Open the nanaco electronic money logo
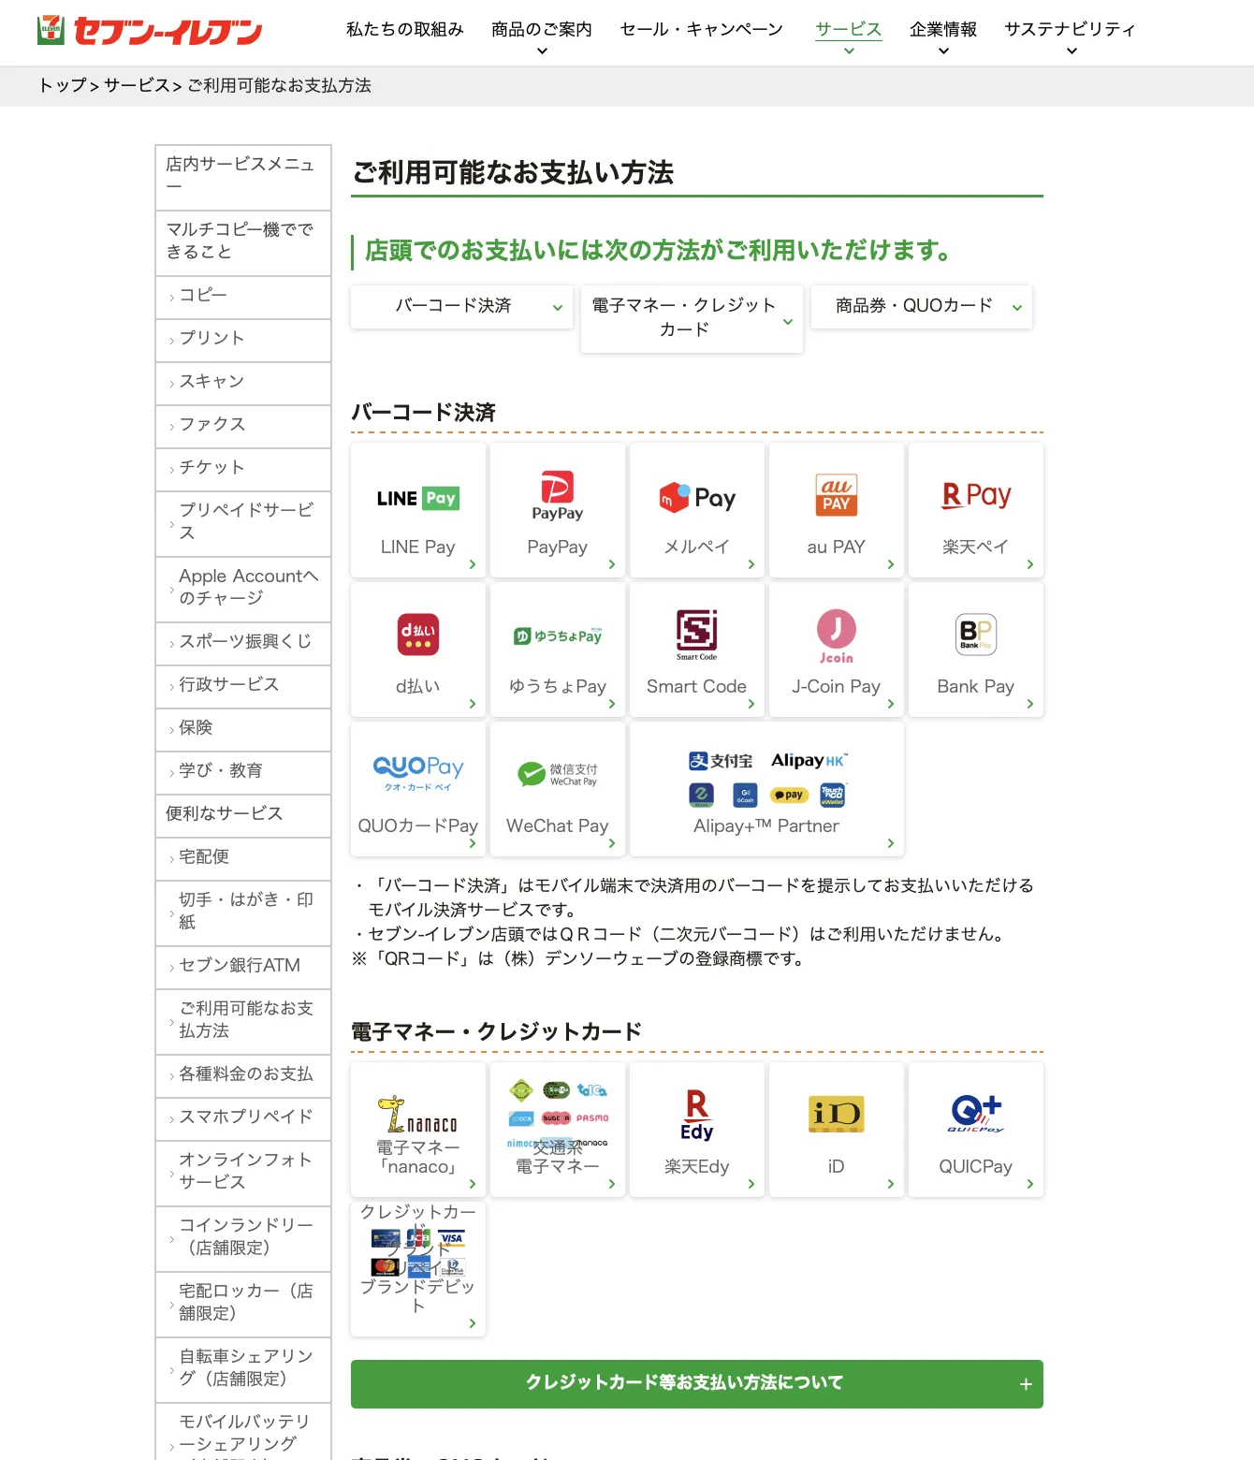Viewport: 1254px width, 1460px height. 418,1114
